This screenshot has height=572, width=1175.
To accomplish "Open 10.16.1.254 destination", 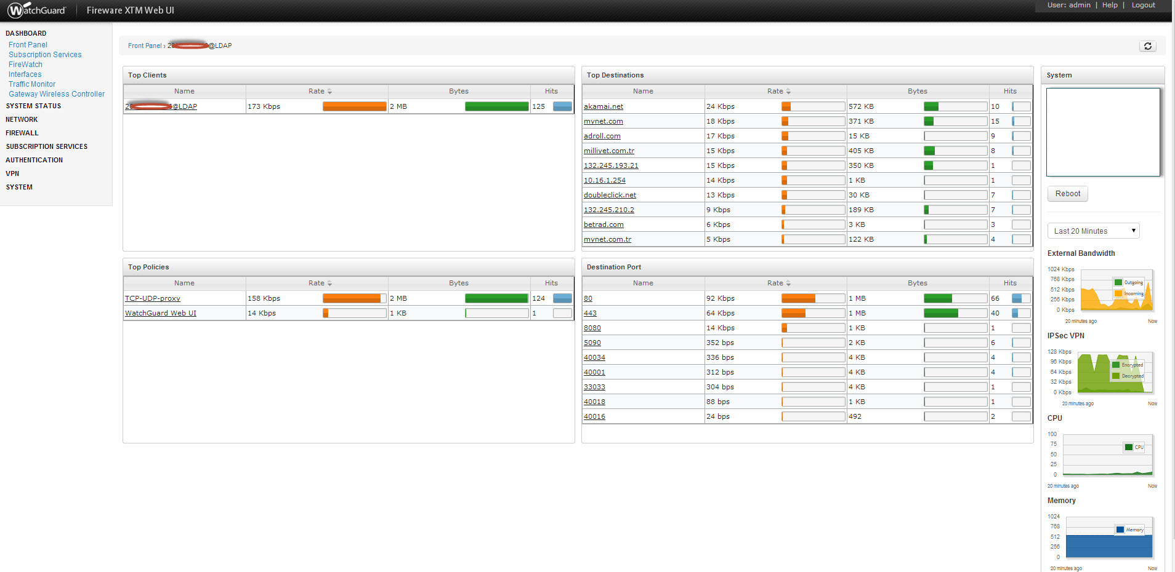I will (x=605, y=180).
